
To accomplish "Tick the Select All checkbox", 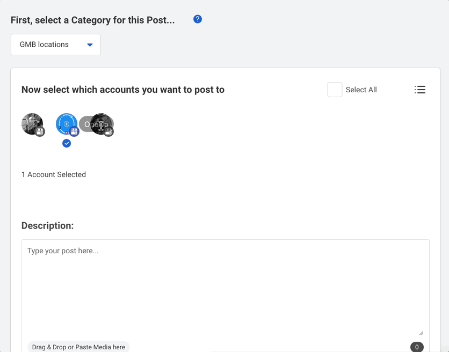I will pos(335,90).
